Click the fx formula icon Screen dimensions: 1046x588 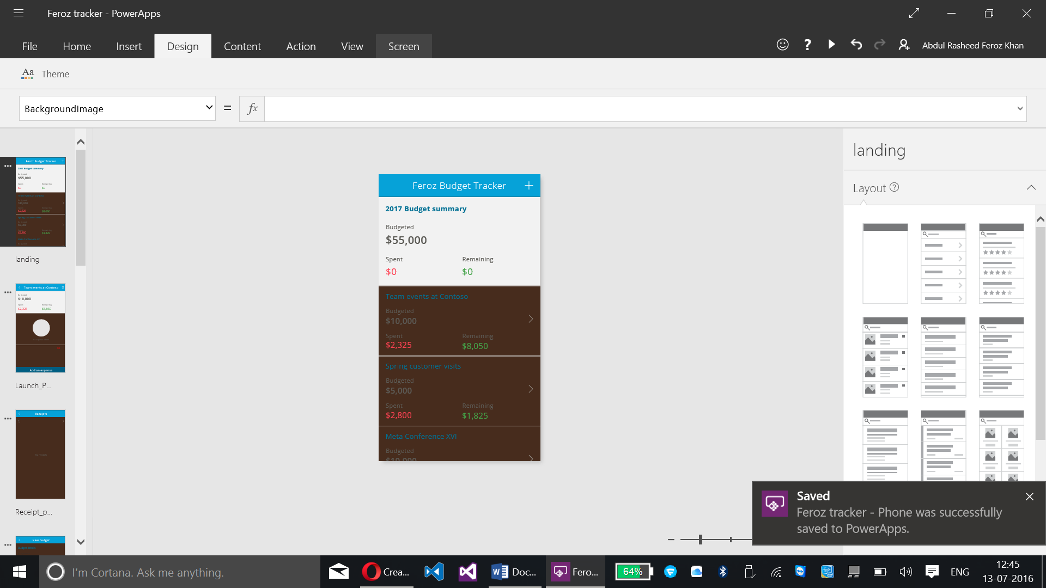(x=252, y=108)
